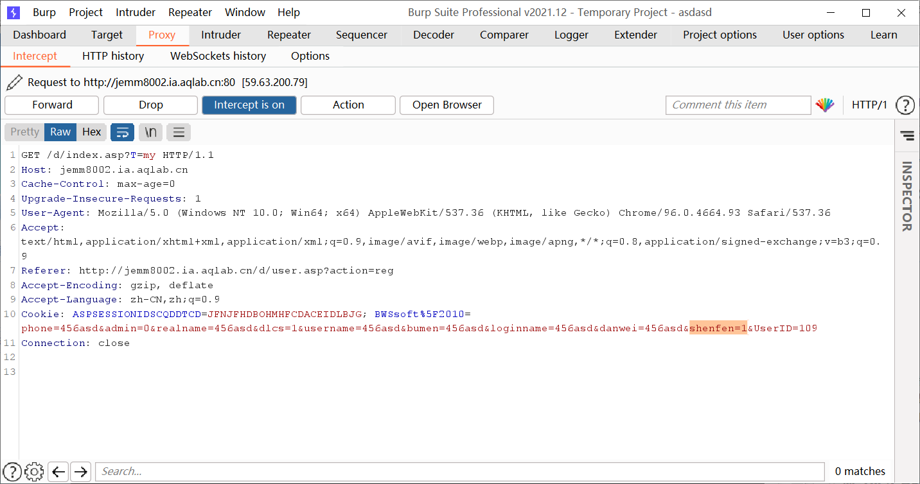Expand the Inspector panel layout icon
920x484 pixels.
tap(907, 135)
